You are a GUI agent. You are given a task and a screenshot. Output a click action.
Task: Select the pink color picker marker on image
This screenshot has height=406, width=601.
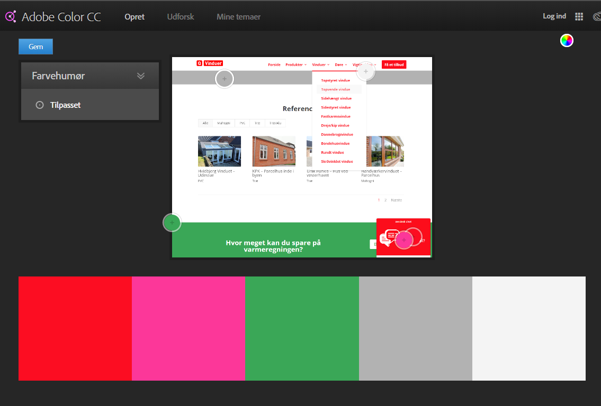pos(404,240)
